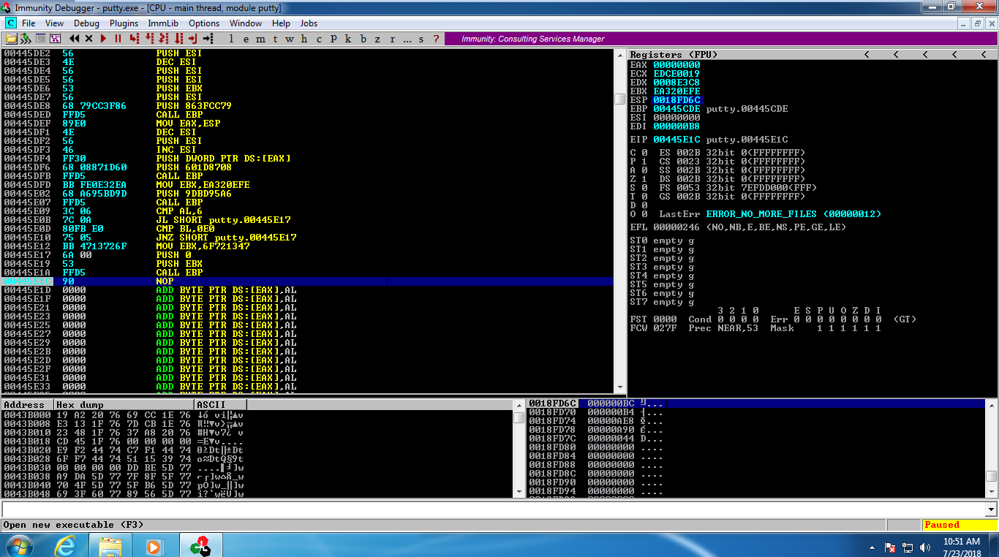Open the Python shell toolbar icon
The width and height of the screenshot is (999, 557).
pos(26,39)
